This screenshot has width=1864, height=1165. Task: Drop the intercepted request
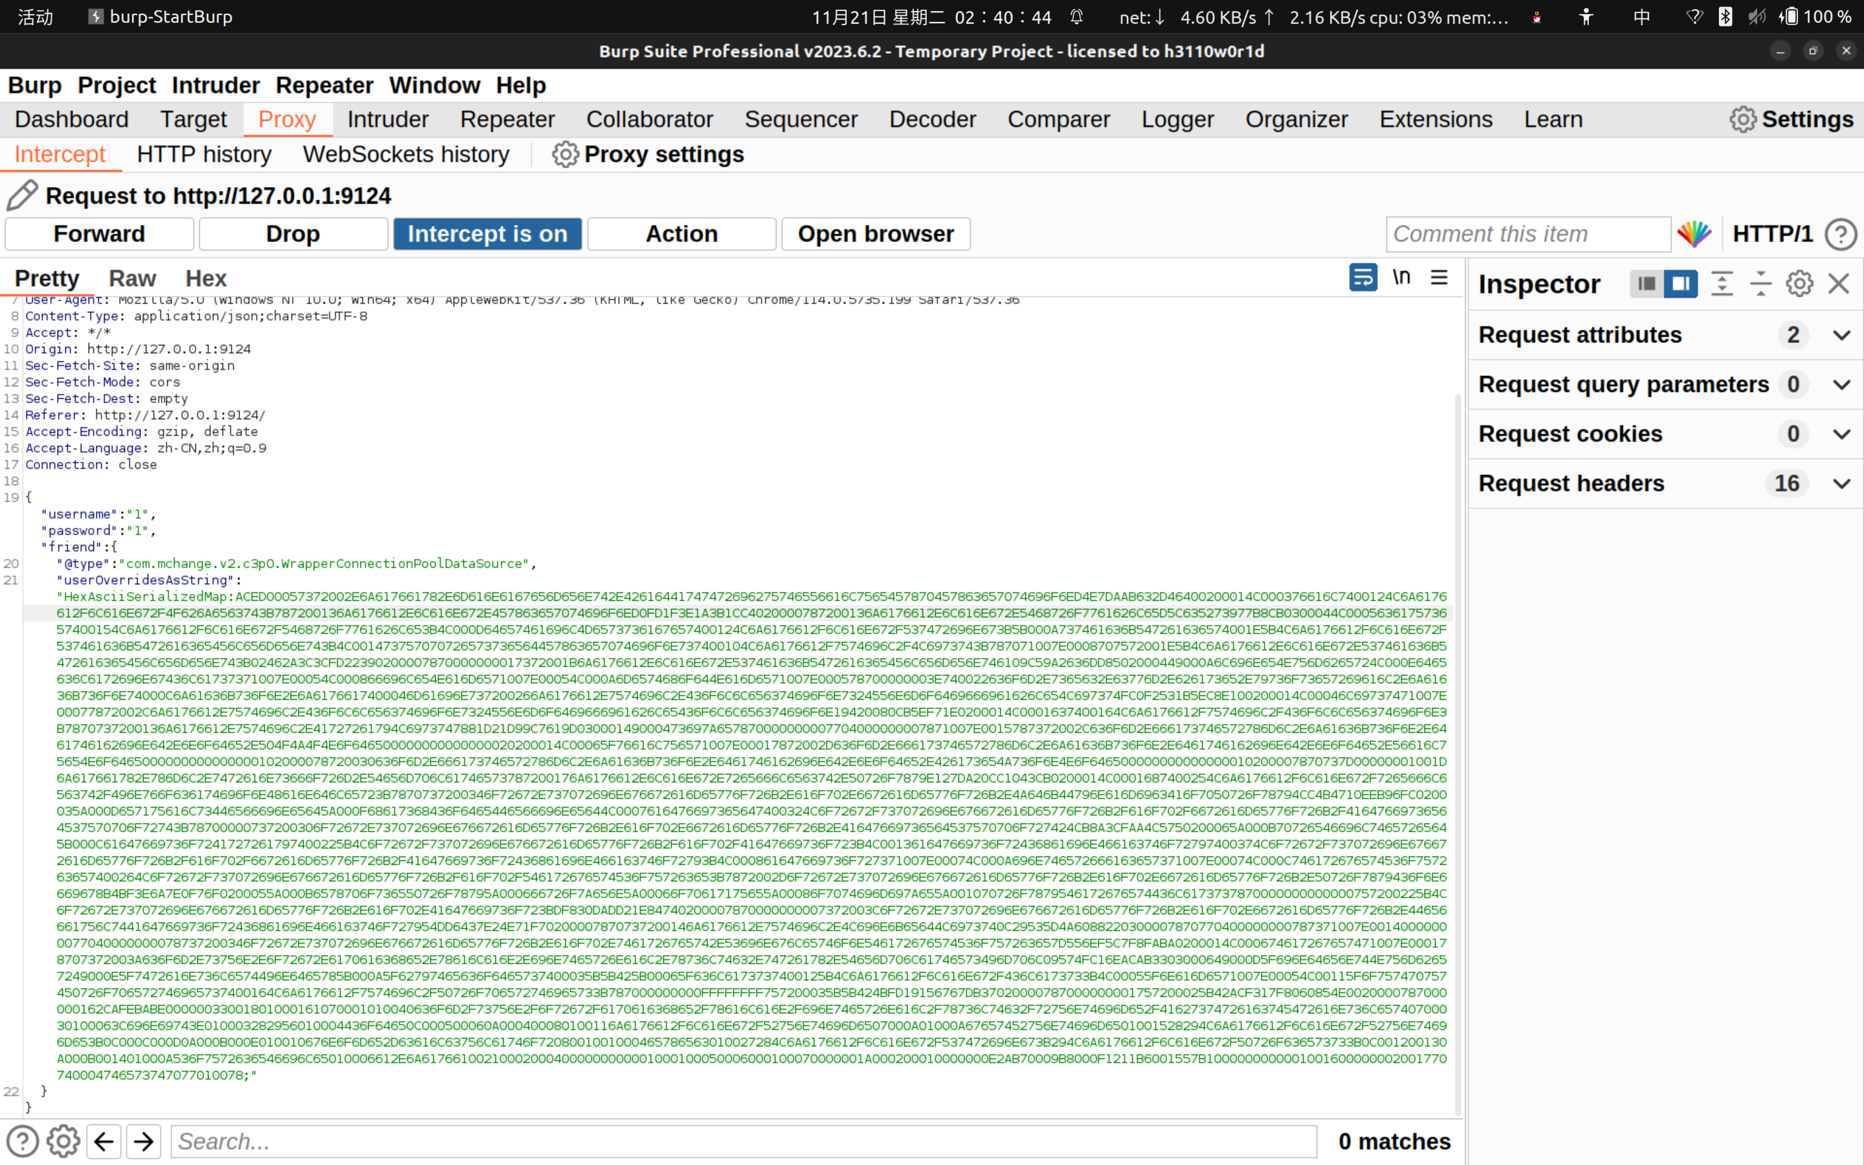point(293,234)
